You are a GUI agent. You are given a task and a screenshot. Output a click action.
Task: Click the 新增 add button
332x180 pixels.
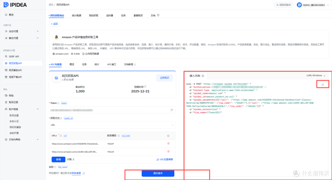click(x=58, y=159)
